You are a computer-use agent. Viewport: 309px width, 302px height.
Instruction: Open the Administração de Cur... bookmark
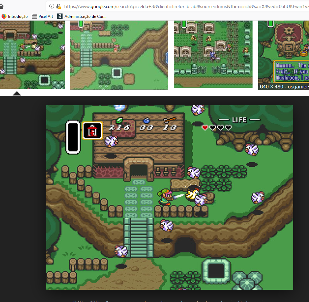click(x=85, y=16)
